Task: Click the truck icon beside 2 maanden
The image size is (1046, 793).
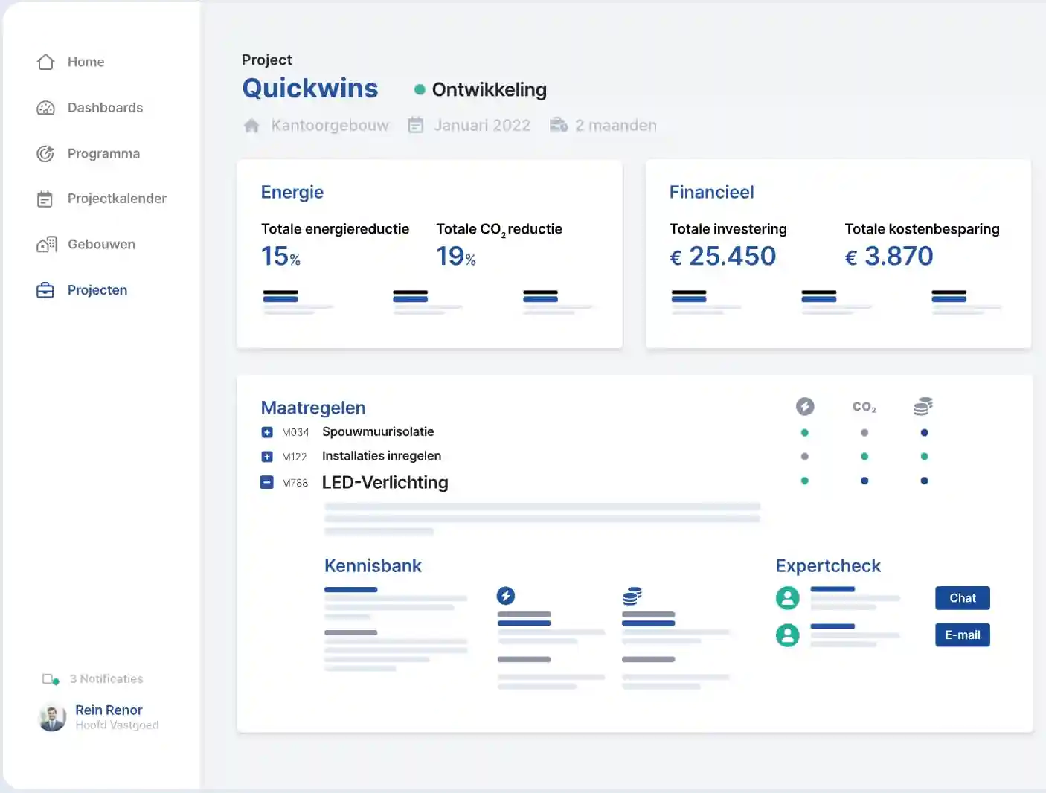Action: [559, 125]
